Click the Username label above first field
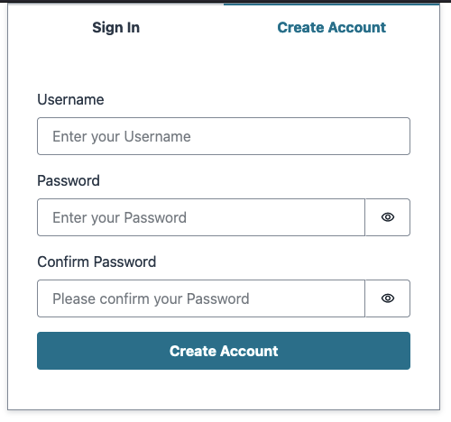This screenshot has height=422, width=451. (70, 99)
